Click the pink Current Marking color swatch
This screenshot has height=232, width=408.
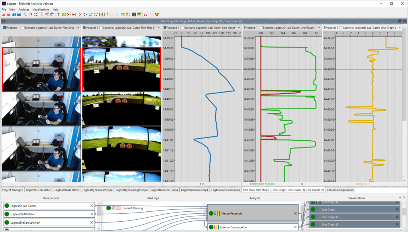[118, 208]
